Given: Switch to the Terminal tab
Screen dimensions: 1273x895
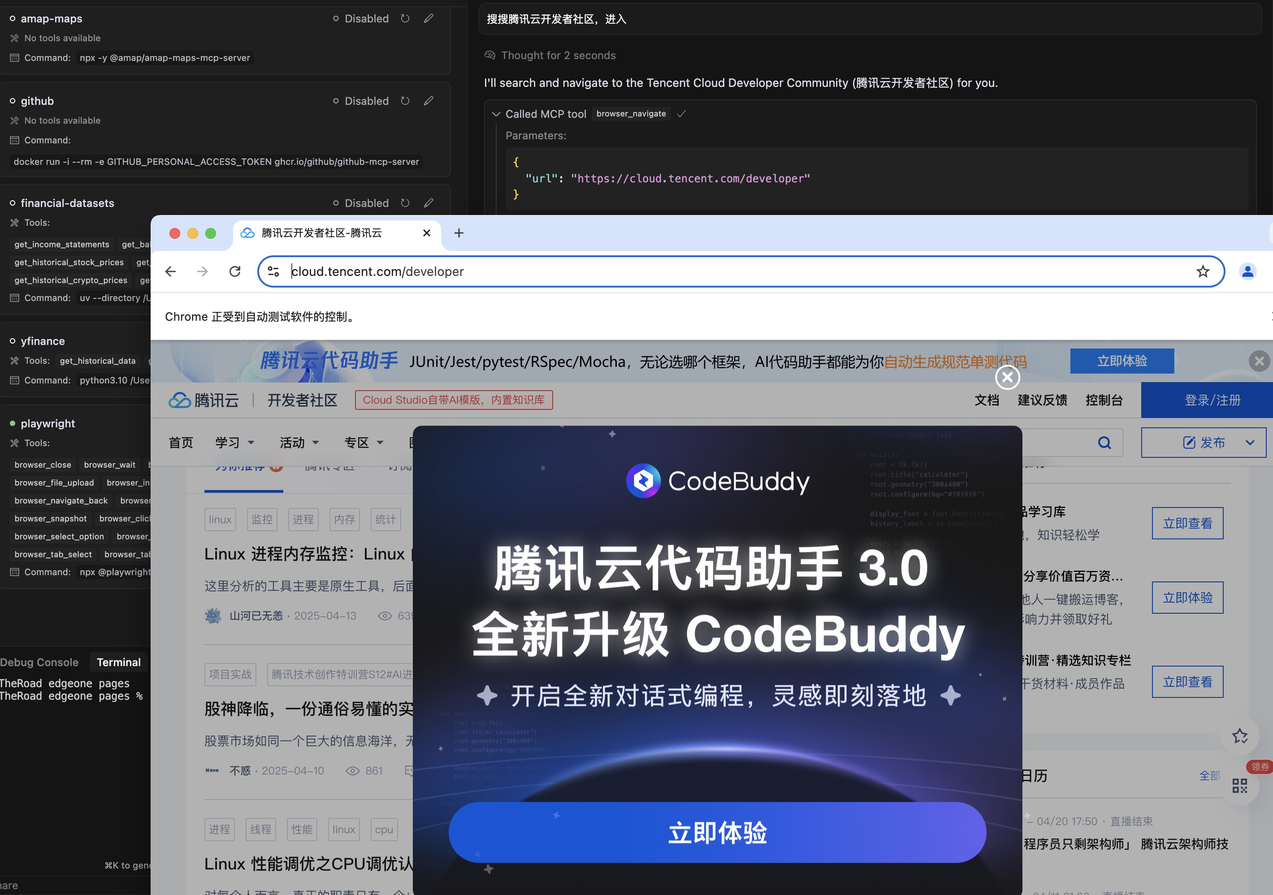Looking at the screenshot, I should point(119,662).
